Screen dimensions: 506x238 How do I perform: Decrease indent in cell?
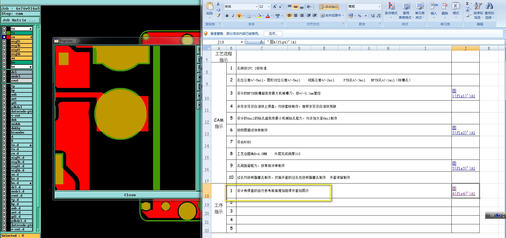pos(309,16)
